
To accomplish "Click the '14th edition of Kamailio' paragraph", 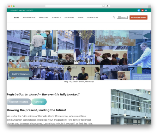I will (x=50, y=120).
